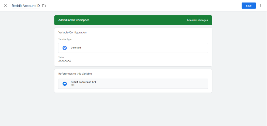Click the blank gray area below References card

(x=133, y=109)
